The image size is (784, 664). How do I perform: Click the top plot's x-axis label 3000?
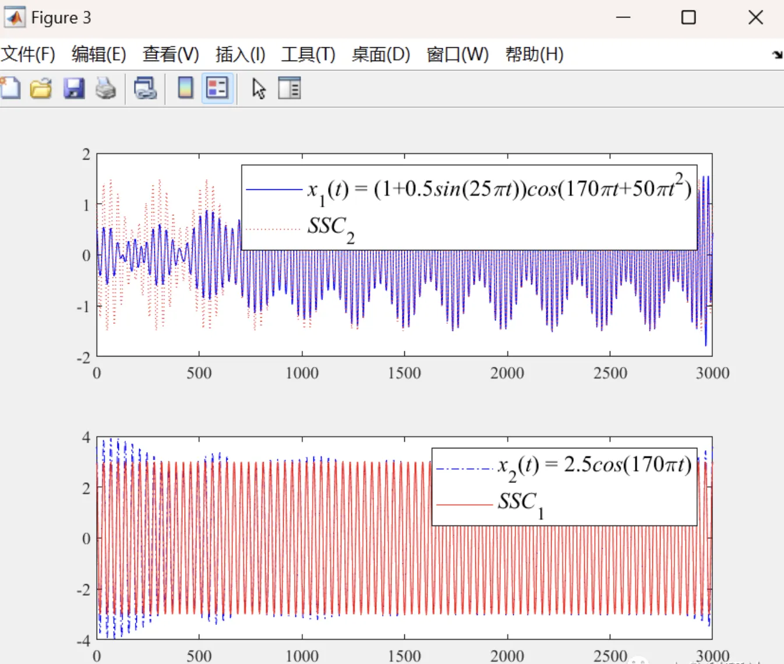(712, 373)
